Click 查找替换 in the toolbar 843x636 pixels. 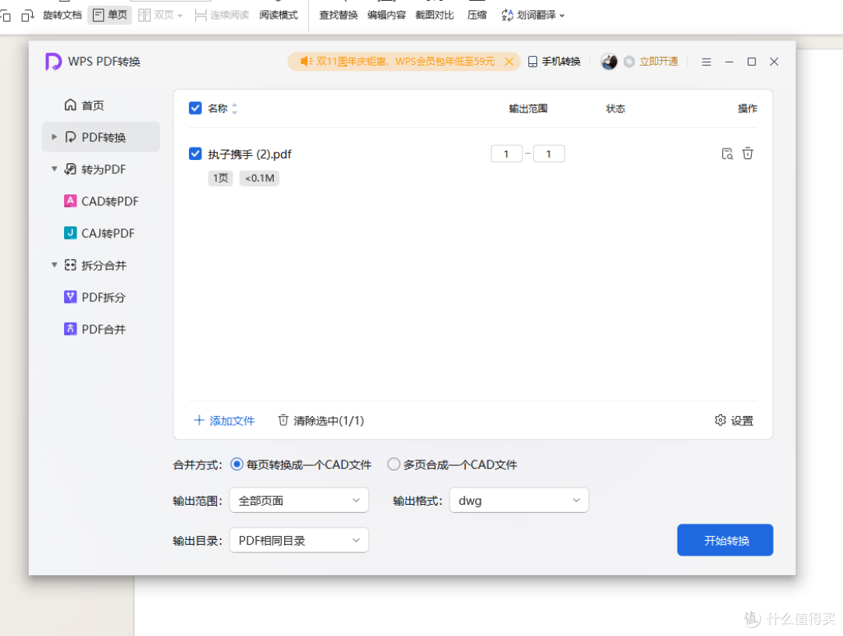(x=338, y=15)
